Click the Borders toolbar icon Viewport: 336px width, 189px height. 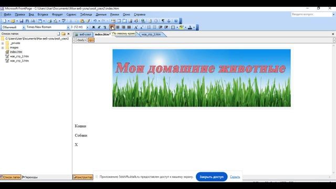tap(173, 27)
